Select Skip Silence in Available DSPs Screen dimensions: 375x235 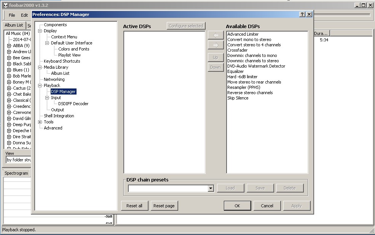coord(238,98)
